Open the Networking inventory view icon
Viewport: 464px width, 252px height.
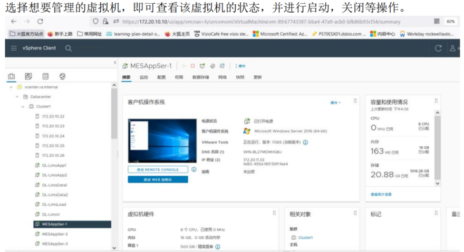(x=62, y=77)
